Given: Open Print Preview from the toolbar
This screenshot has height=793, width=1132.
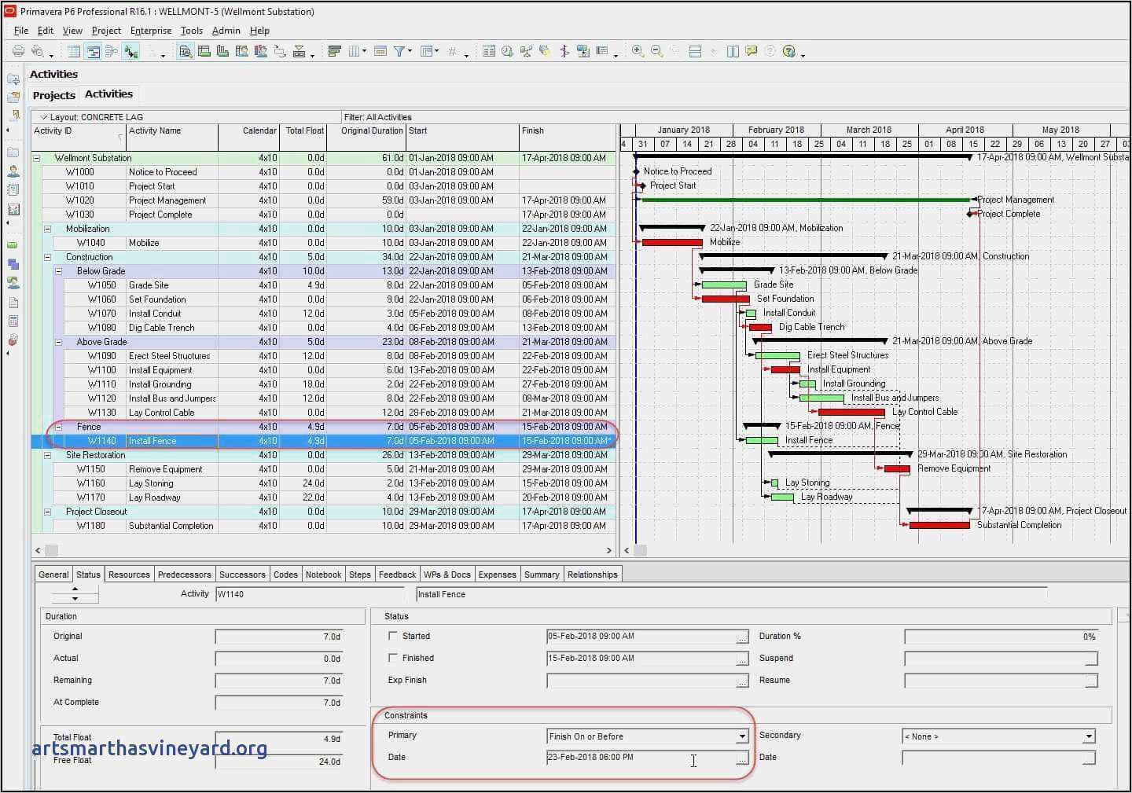Looking at the screenshot, I should click(36, 52).
